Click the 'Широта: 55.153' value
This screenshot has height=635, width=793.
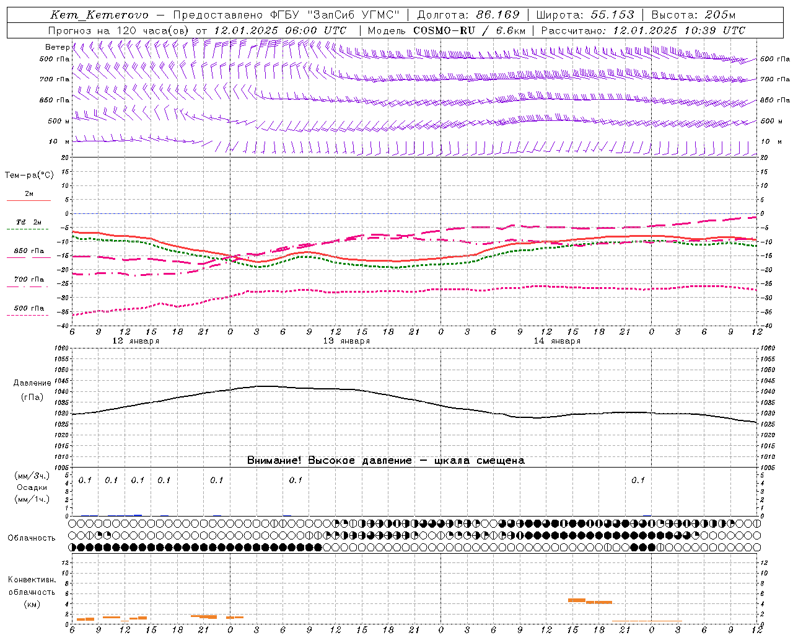[585, 15]
